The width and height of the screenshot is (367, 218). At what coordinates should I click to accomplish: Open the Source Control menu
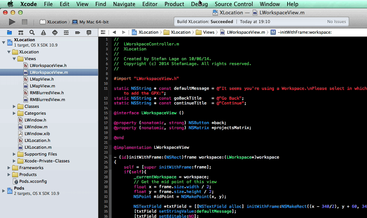point(233,4)
